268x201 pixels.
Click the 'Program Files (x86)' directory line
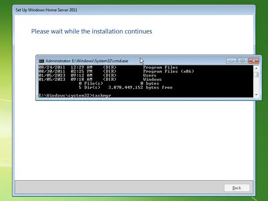coord(116,71)
